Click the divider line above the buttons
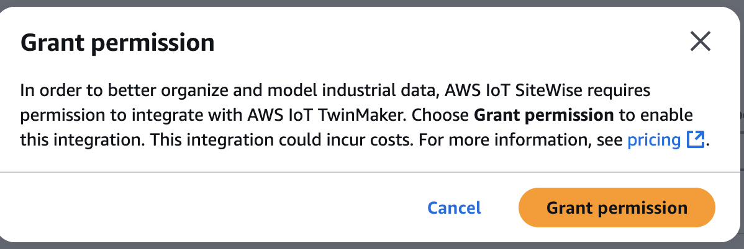The image size is (744, 249). (371, 171)
